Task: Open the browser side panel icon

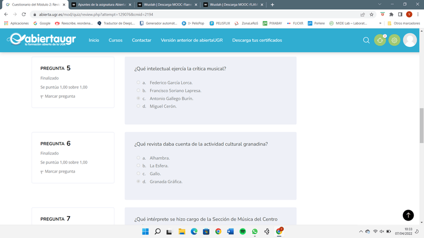Action: coord(400,14)
